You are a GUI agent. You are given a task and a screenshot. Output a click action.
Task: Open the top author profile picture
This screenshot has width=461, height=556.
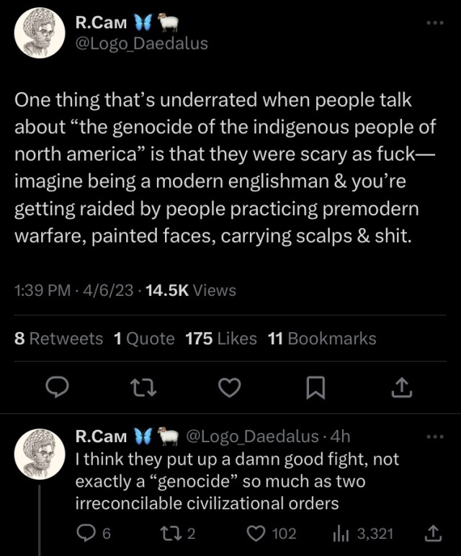pyautogui.click(x=40, y=32)
